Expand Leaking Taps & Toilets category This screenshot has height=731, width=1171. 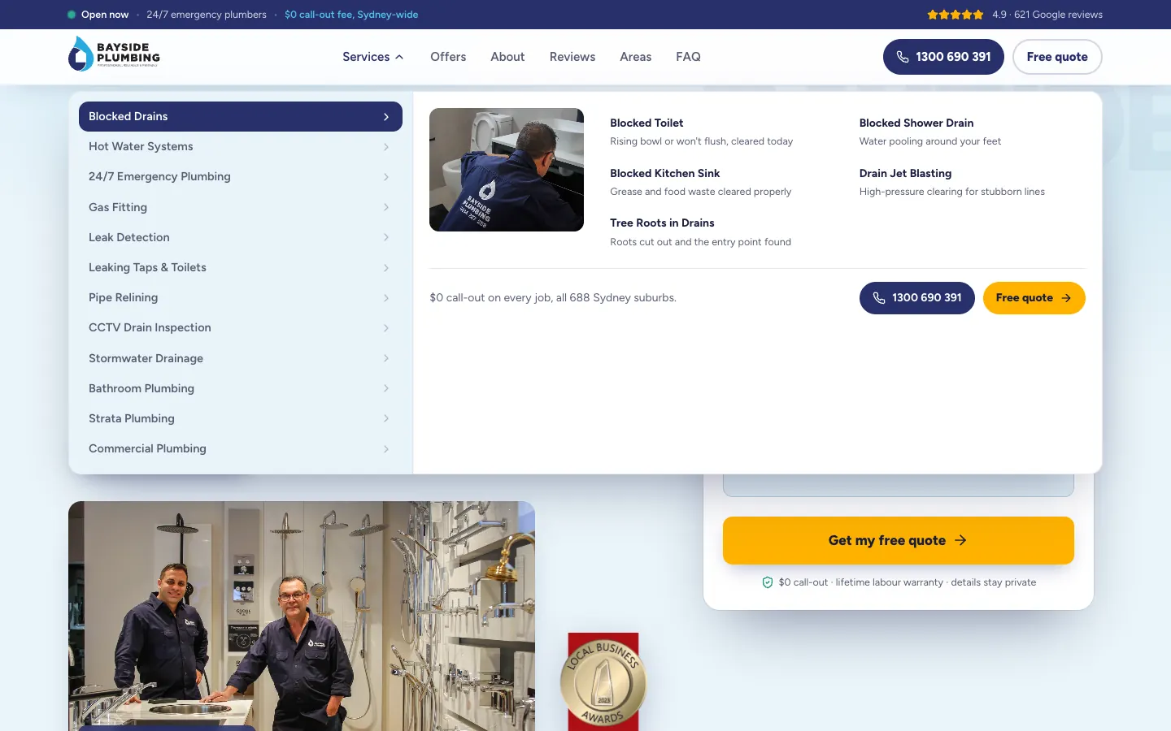point(241,267)
